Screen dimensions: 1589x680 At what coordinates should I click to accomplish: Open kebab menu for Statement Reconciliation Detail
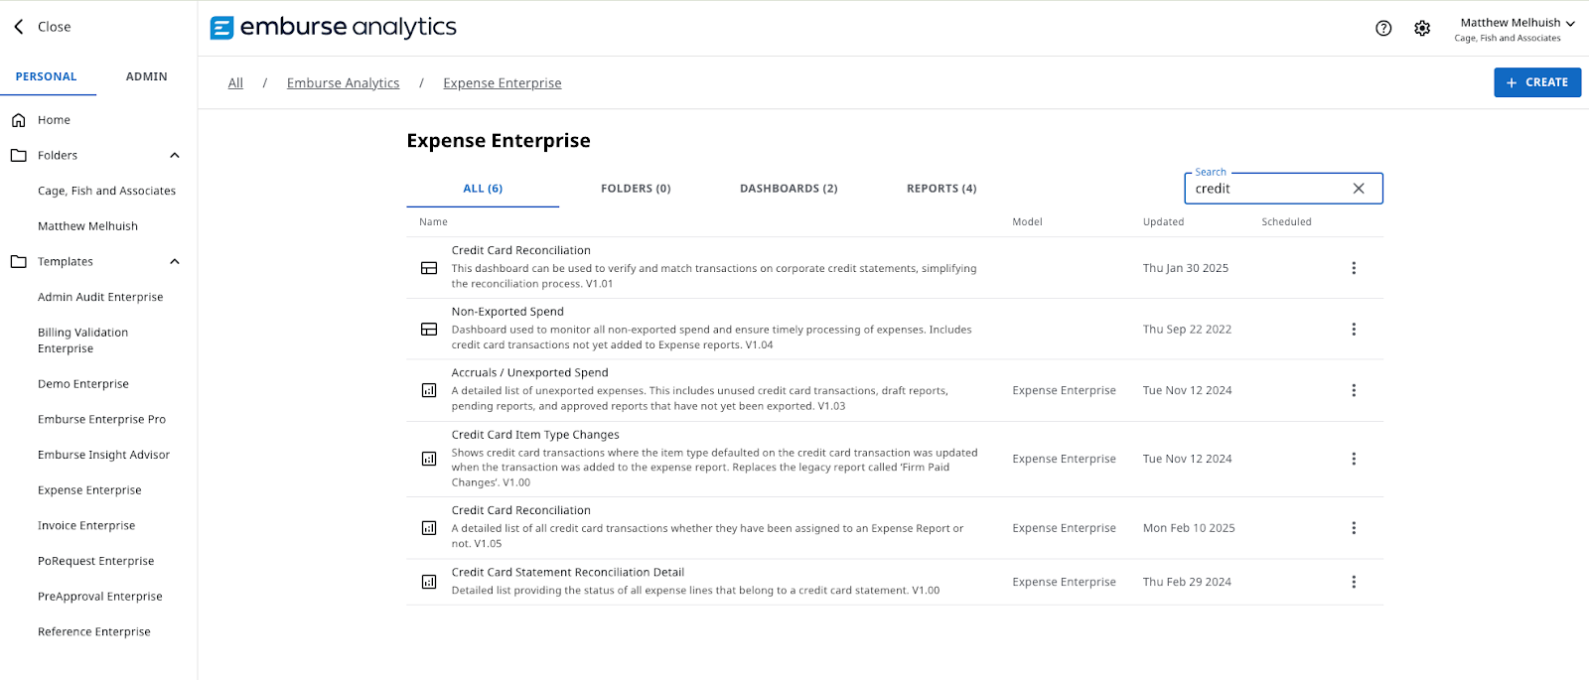(1354, 582)
